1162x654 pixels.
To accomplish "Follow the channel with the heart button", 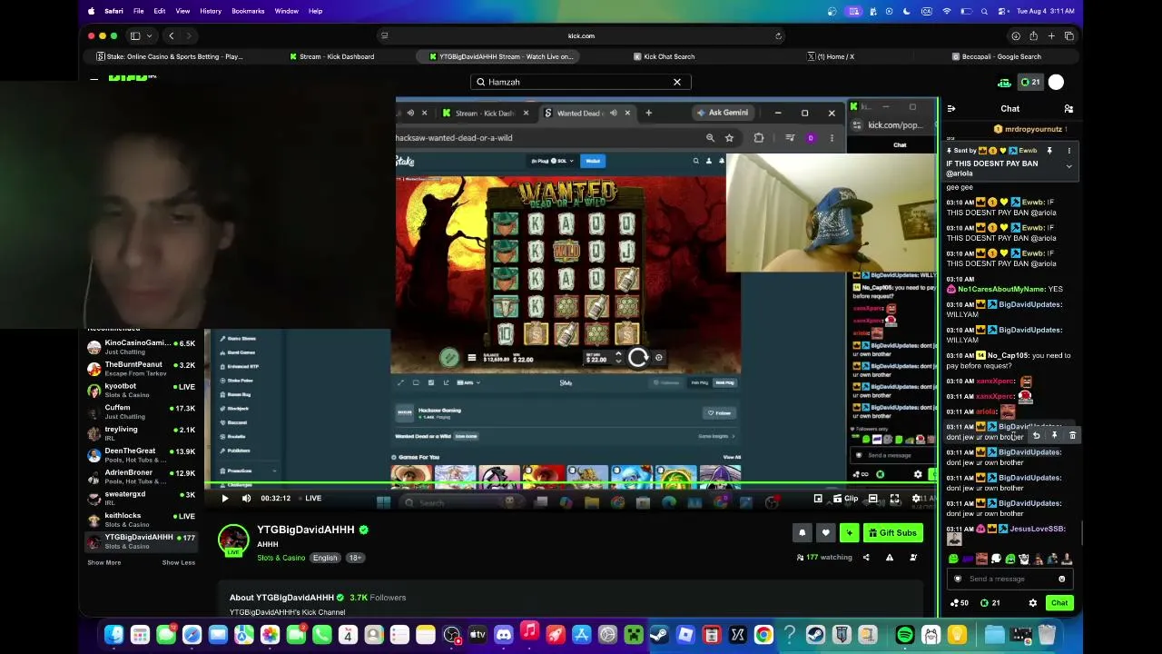I will pos(825,532).
